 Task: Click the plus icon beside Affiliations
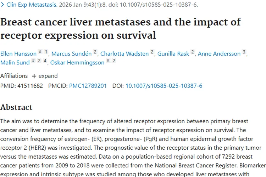point(34,76)
